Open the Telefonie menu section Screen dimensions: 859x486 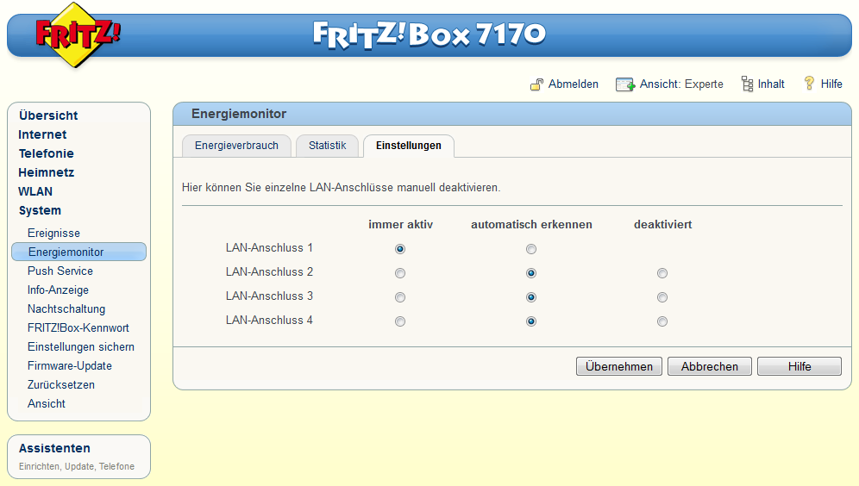pos(46,153)
